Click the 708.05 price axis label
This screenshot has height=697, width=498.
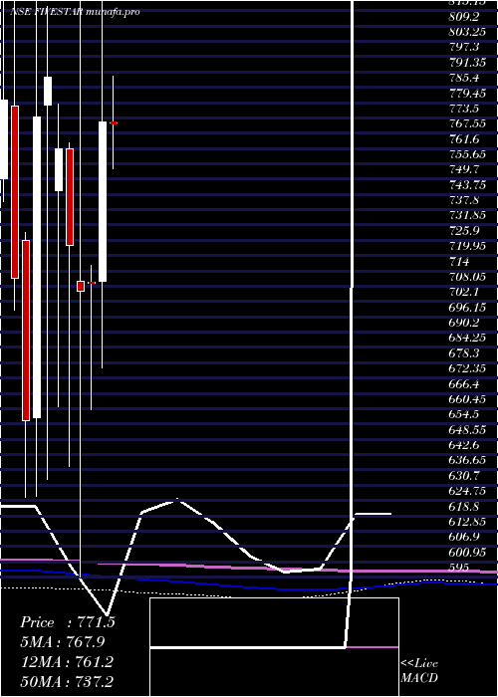[x=468, y=278]
